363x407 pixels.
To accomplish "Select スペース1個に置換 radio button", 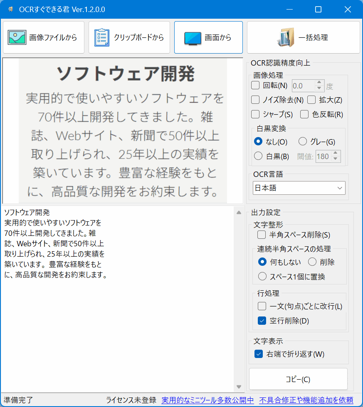I will point(262,277).
